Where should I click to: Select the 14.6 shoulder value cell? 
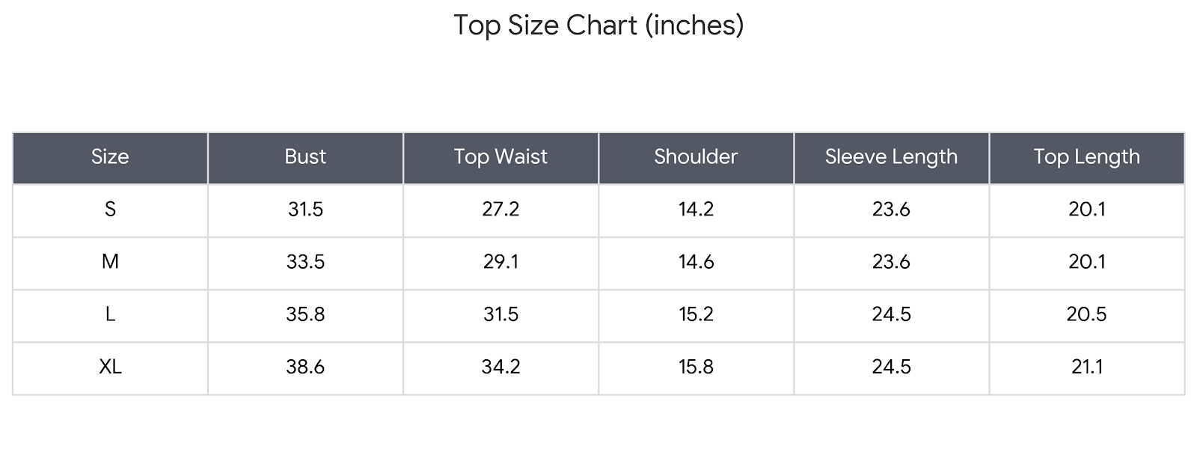696,262
